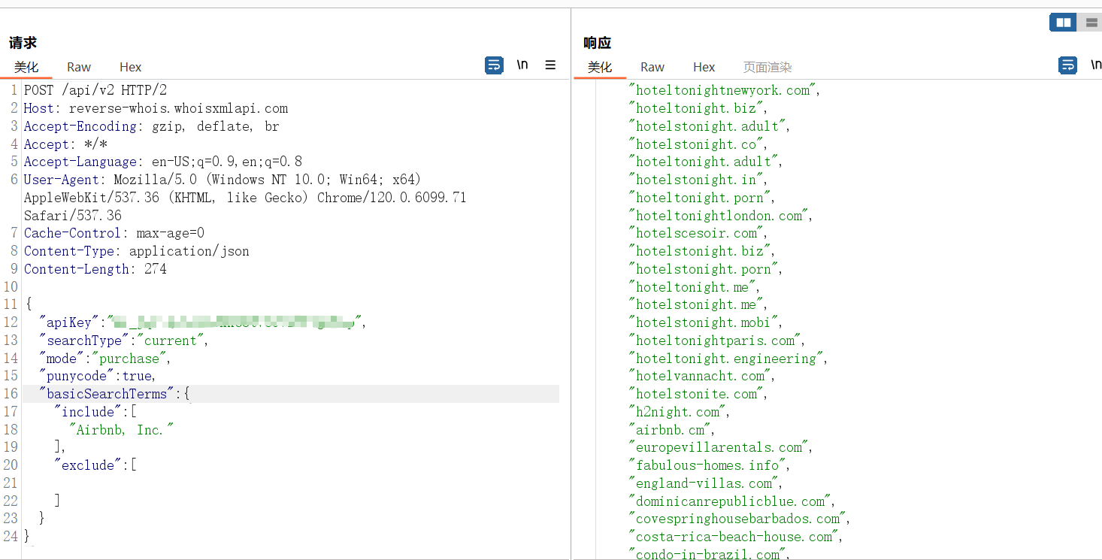This screenshot has height=560, width=1102.
Task: Click the "basicSearchTerms" line
Action: pos(114,394)
